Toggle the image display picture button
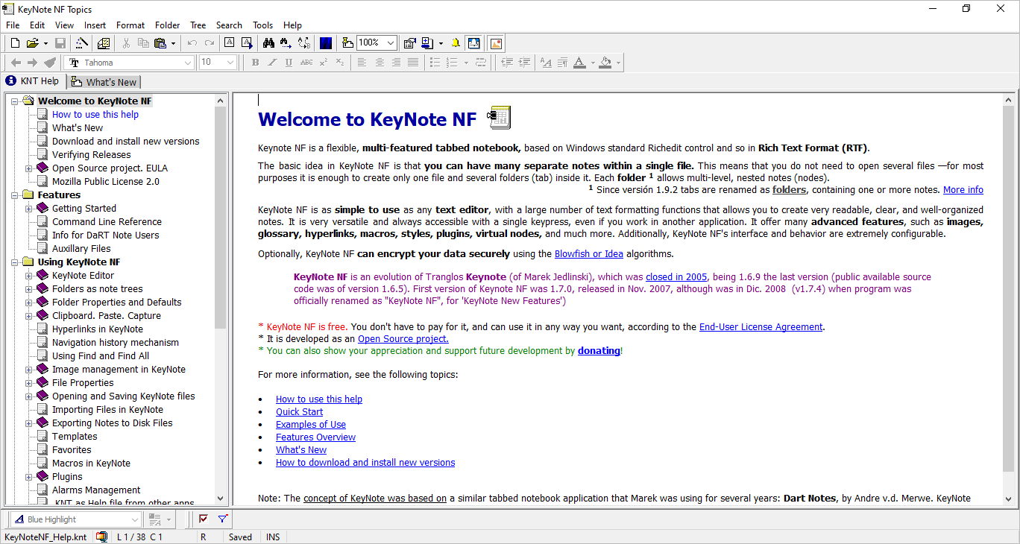This screenshot has height=544, width=1020. tap(496, 43)
